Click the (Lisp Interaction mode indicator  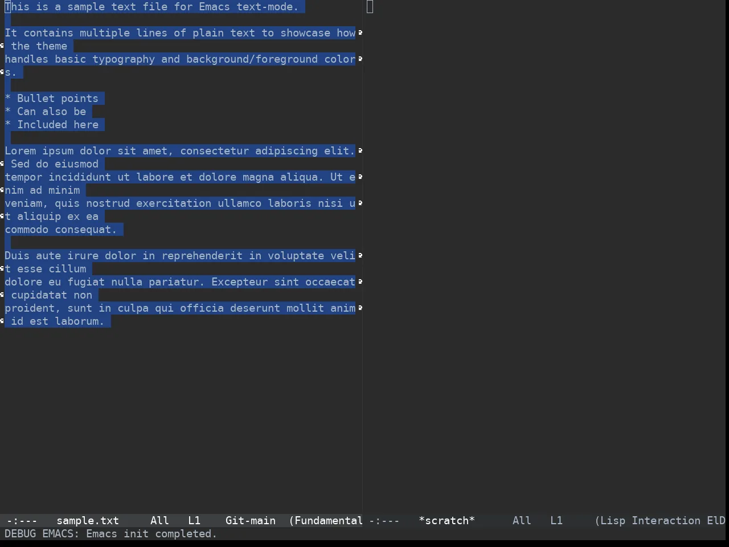tap(648, 520)
